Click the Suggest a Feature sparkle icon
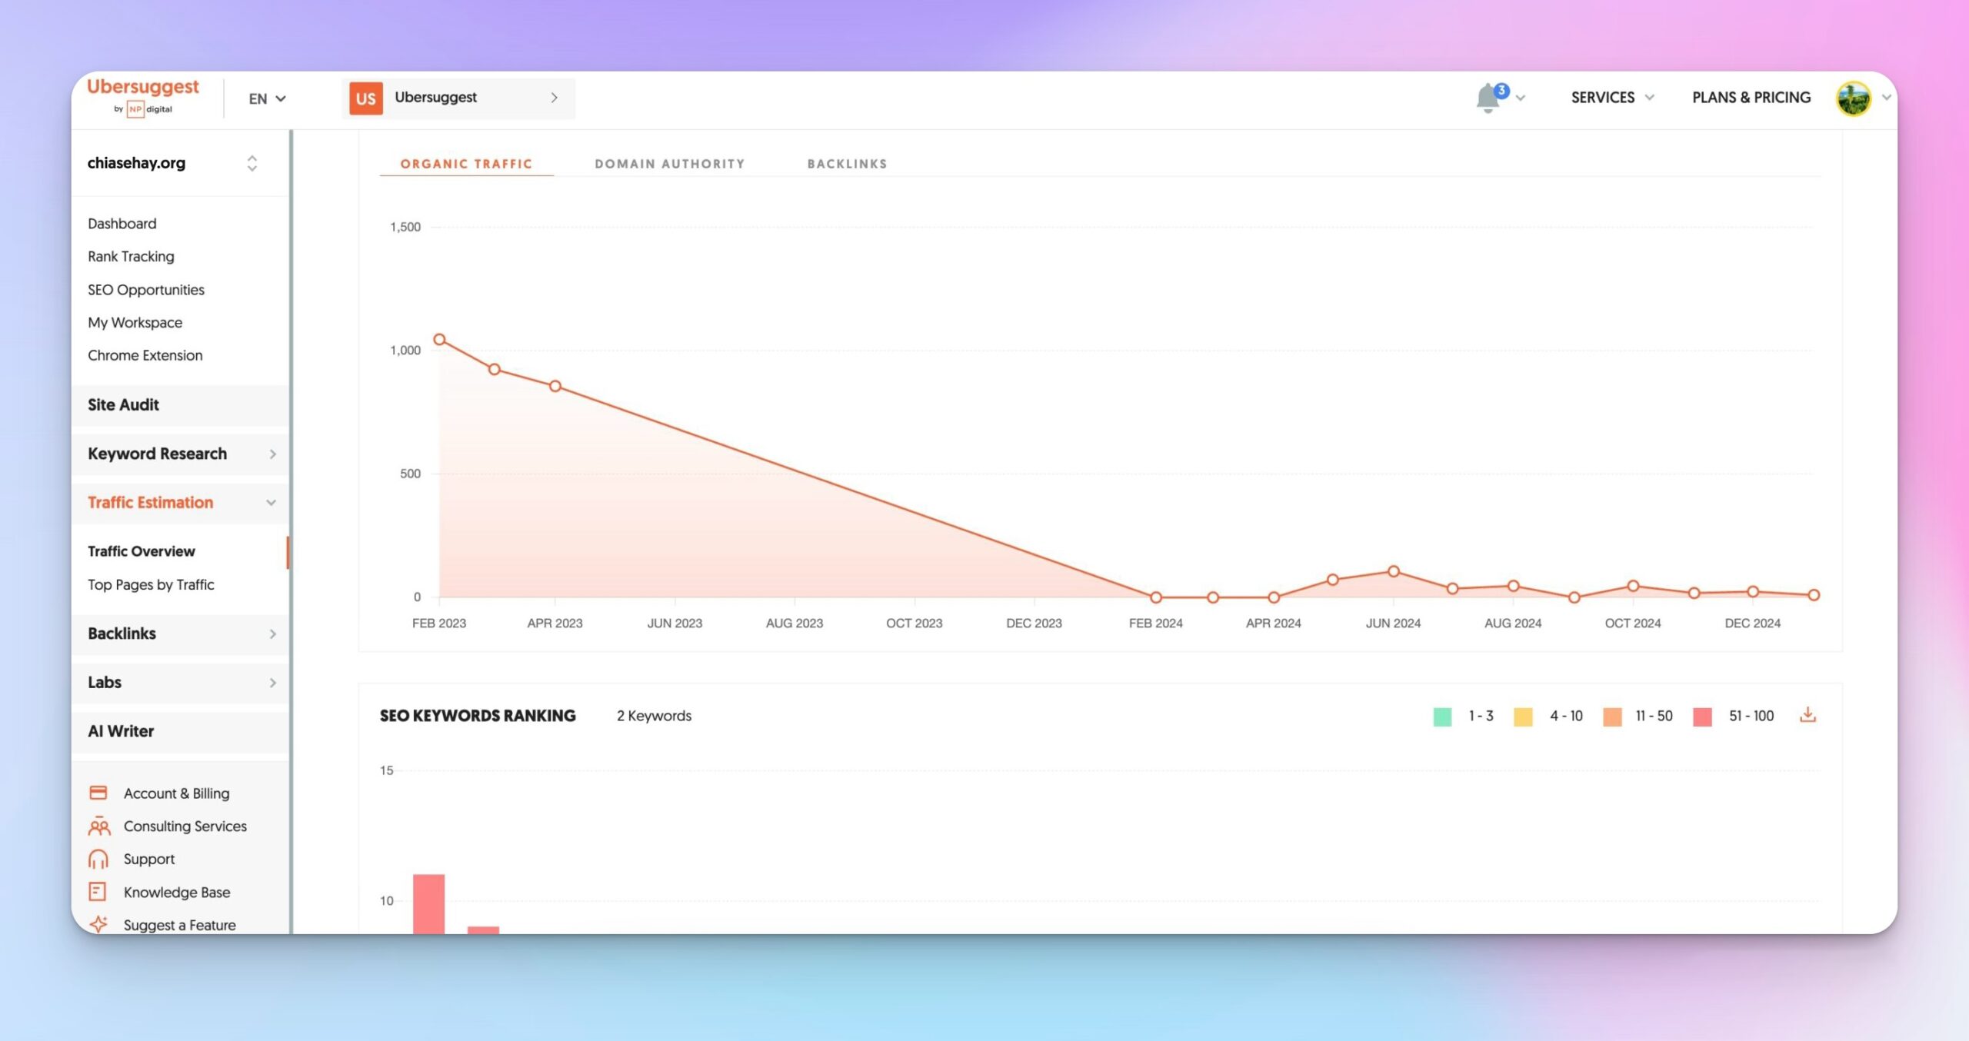Screen dimensions: 1969x1041 tap(98, 924)
